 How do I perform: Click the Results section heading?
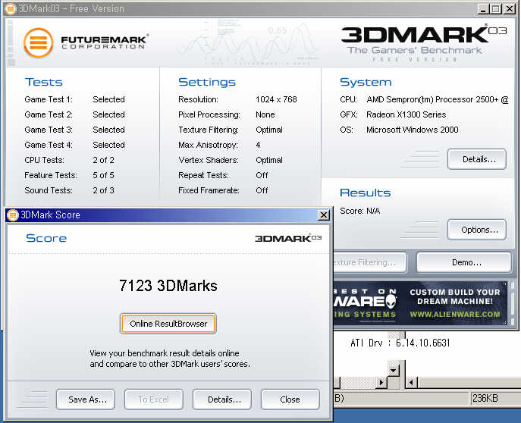click(366, 193)
